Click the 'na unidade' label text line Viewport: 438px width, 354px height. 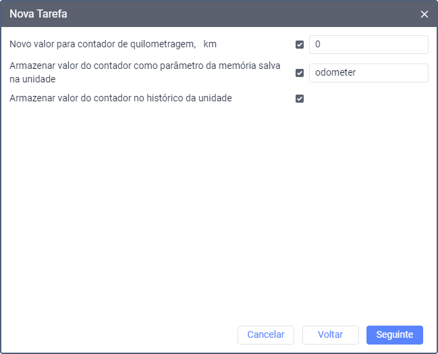pyautogui.click(x=32, y=79)
